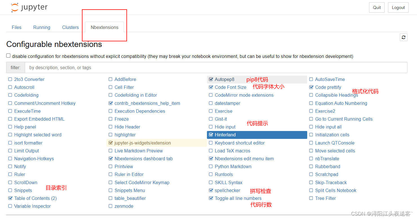This screenshot has height=219, width=417.
Task: Click the Logout button
Action: point(398,8)
